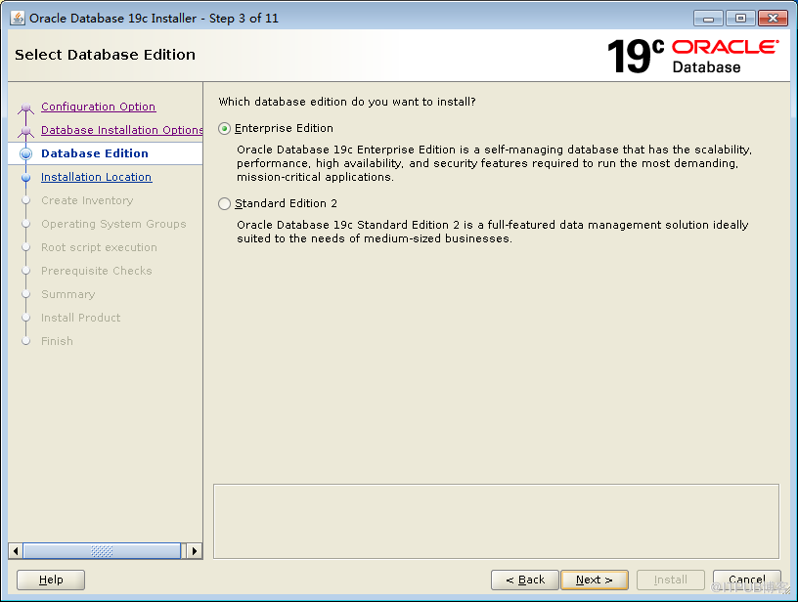Click the message text area at bottom
The width and height of the screenshot is (798, 602).
(496, 521)
